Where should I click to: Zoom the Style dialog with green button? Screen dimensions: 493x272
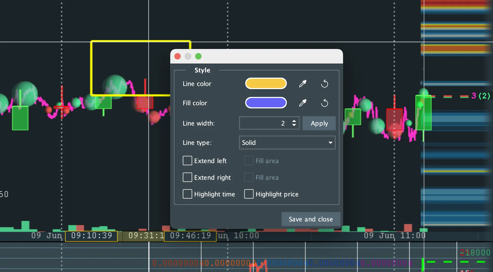pyautogui.click(x=198, y=56)
